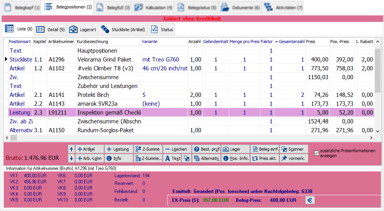
Task: Select the amarok SVR23a row
Action: click(189, 104)
